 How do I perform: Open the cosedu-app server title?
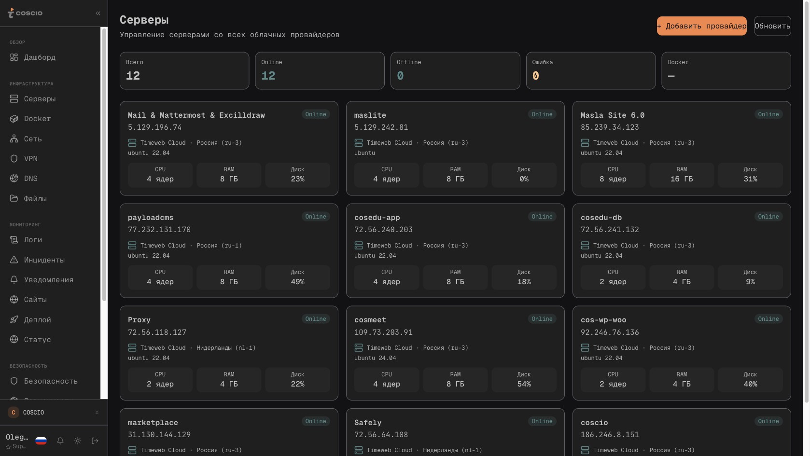(377, 218)
